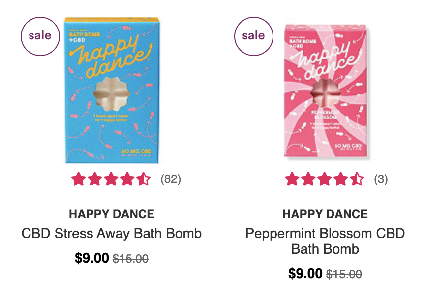Click the half star of the 3-review rating
The width and height of the screenshot is (424, 297).
tap(357, 179)
